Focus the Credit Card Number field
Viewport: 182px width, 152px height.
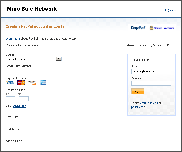coord(26,71)
